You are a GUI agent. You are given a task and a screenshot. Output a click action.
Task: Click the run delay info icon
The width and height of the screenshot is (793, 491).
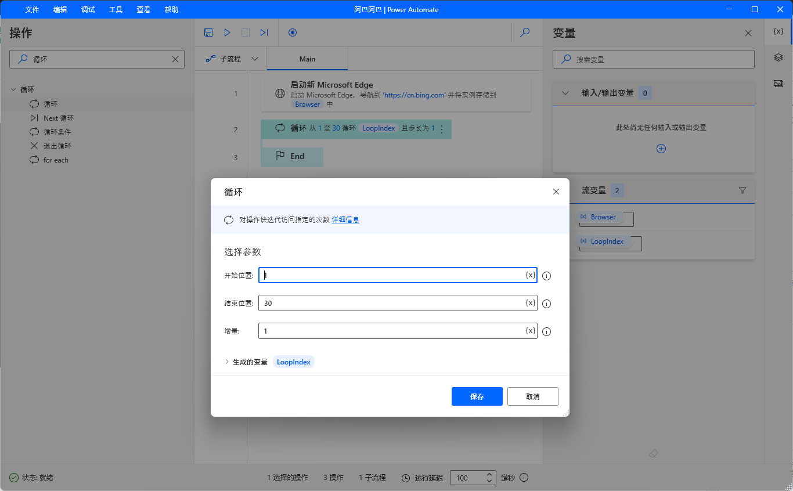pyautogui.click(x=524, y=478)
